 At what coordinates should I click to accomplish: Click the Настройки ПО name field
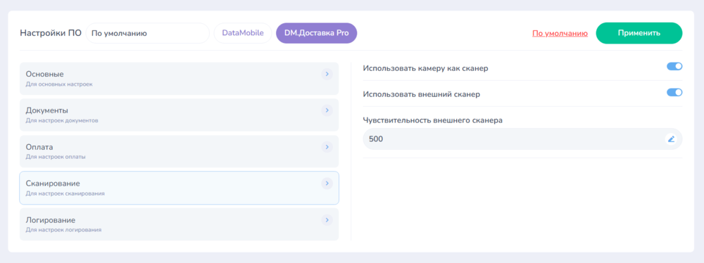click(148, 33)
